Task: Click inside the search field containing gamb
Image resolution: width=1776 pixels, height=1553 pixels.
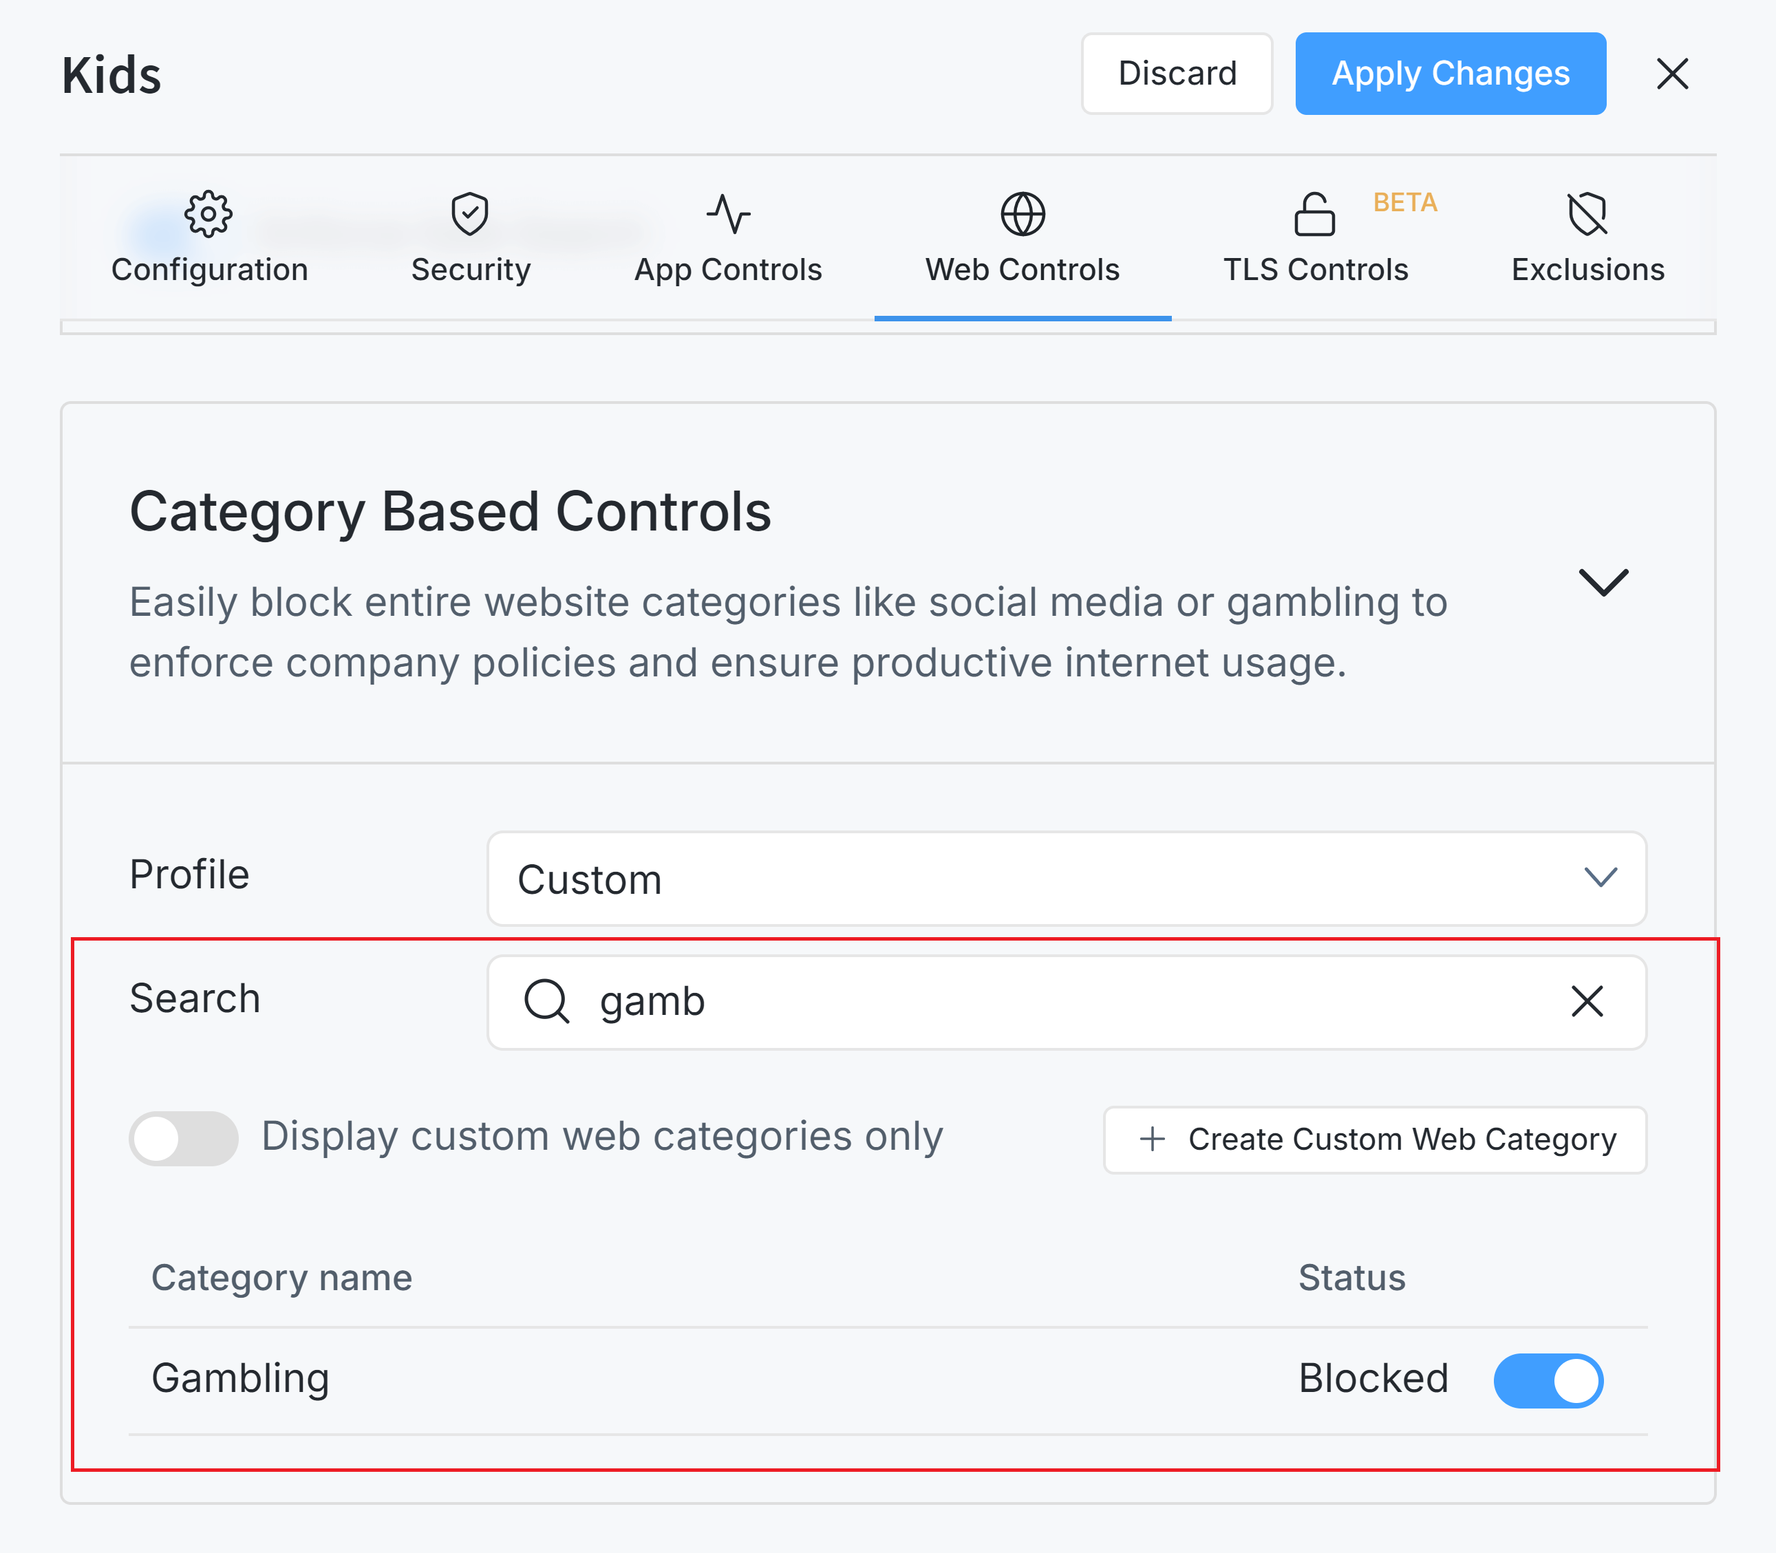Action: 954,1001
